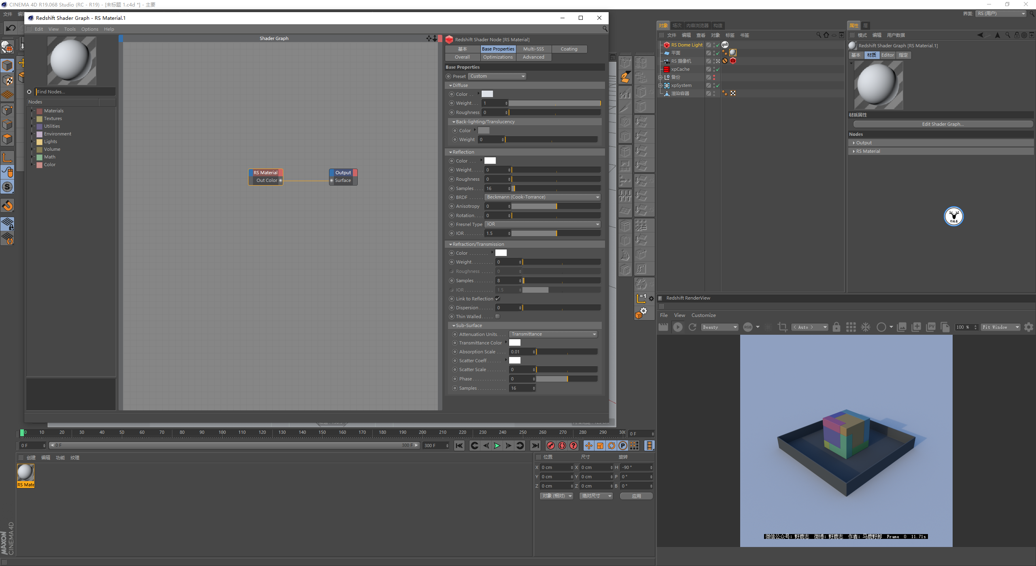Click the 应用 apply button

(x=636, y=496)
